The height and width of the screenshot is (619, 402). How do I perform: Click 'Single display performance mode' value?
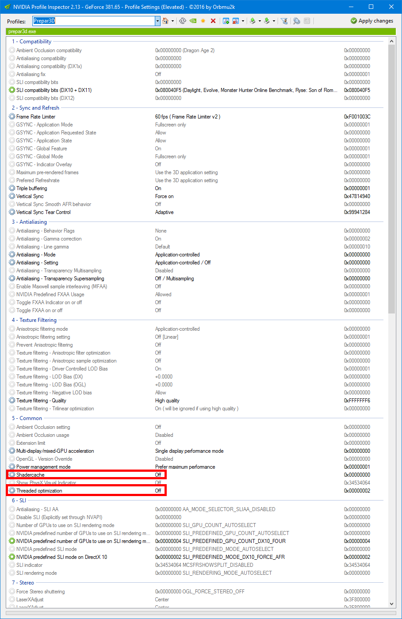click(x=189, y=451)
